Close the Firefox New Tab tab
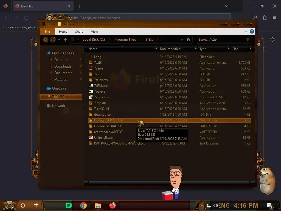 [69, 6]
